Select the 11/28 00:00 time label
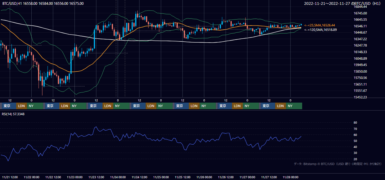The image size is (385, 180). point(291,177)
